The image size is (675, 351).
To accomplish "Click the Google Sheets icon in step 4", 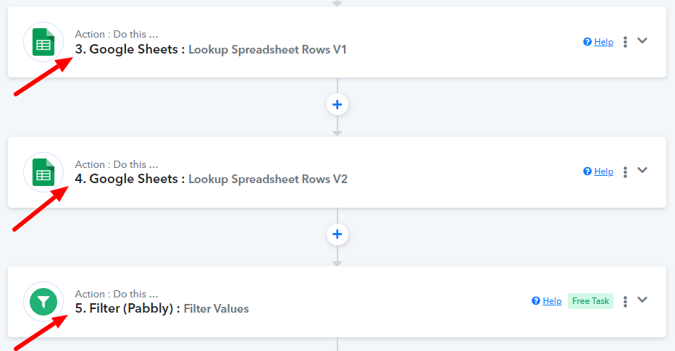I will point(43,172).
